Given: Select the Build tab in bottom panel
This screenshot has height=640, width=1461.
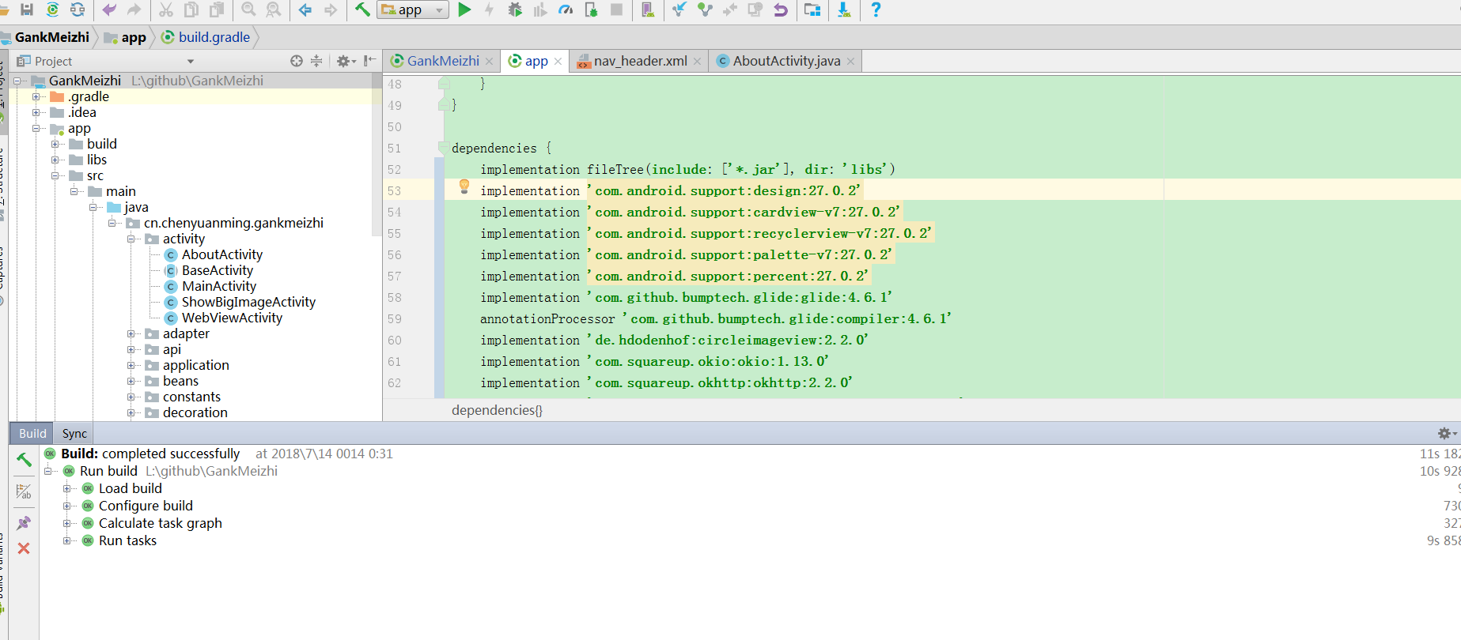Looking at the screenshot, I should tap(32, 433).
